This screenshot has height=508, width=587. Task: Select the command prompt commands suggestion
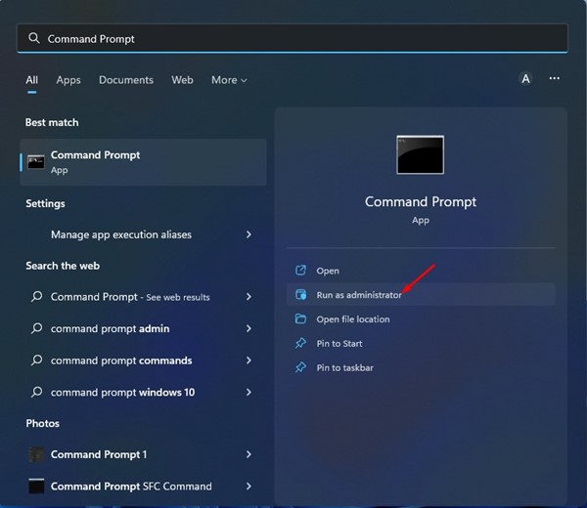click(x=121, y=360)
